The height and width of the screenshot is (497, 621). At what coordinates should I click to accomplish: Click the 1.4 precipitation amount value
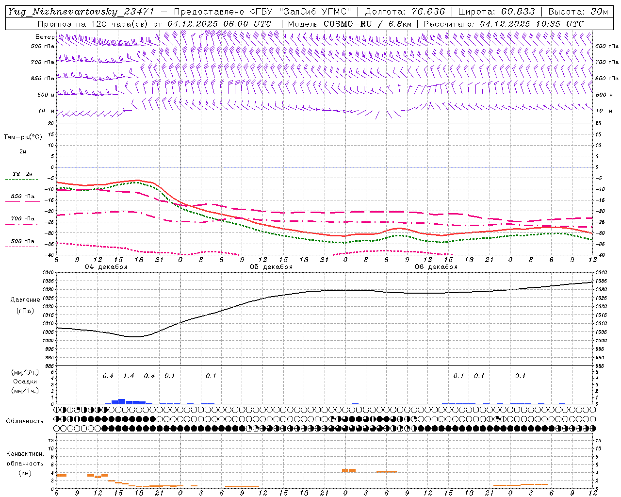coord(129,376)
